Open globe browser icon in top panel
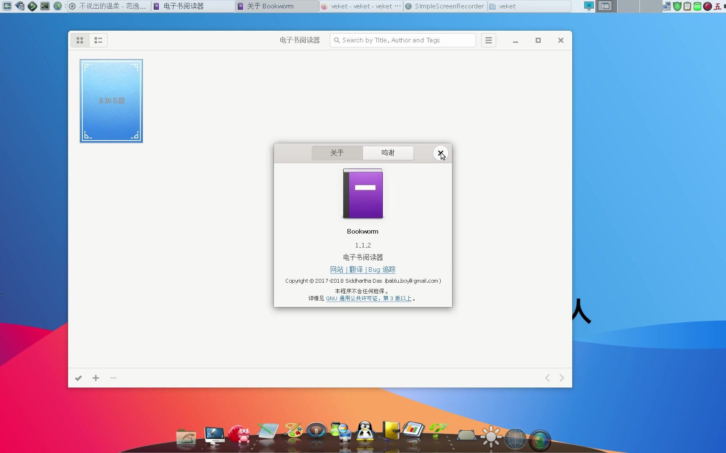The image size is (726, 453). [x=58, y=6]
